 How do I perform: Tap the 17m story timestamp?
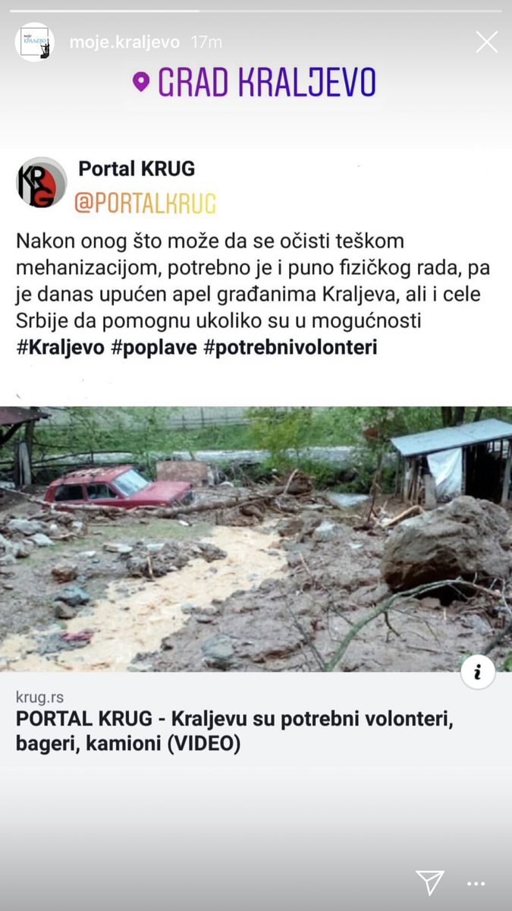tap(206, 43)
